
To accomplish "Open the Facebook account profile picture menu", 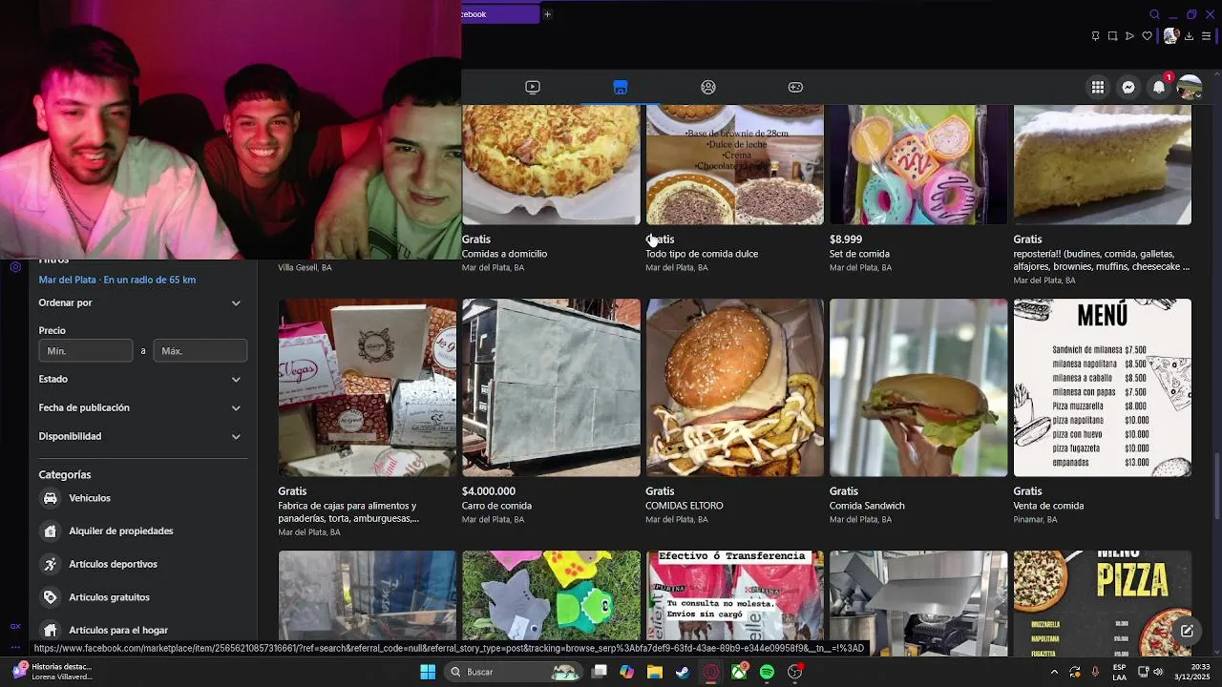I will coord(1190,87).
